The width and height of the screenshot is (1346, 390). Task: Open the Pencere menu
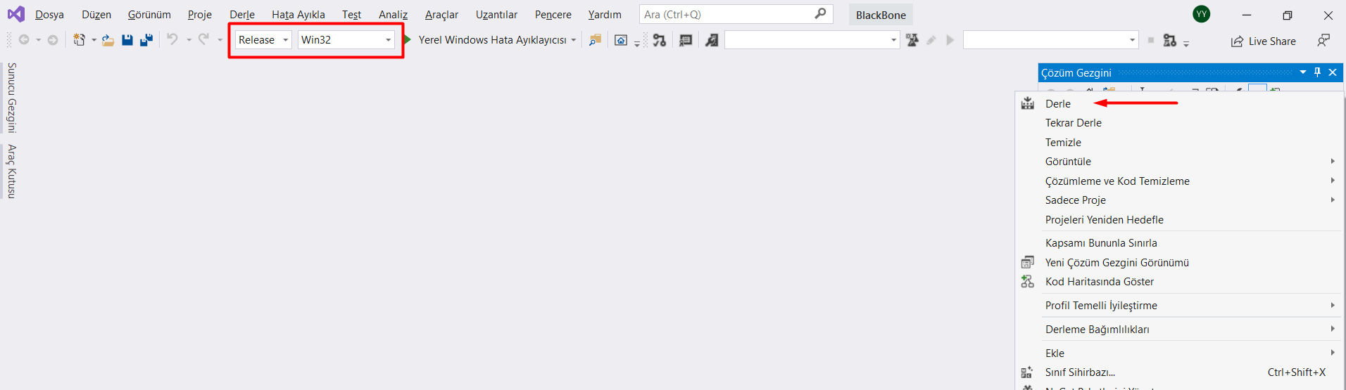click(x=553, y=14)
